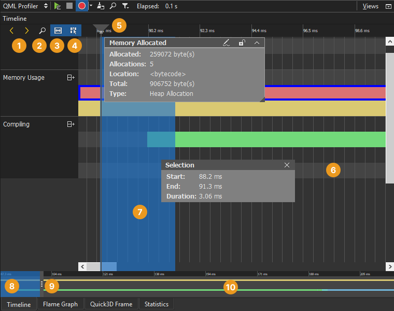
Task: Expand the Memory Usage category row
Action: (71, 78)
